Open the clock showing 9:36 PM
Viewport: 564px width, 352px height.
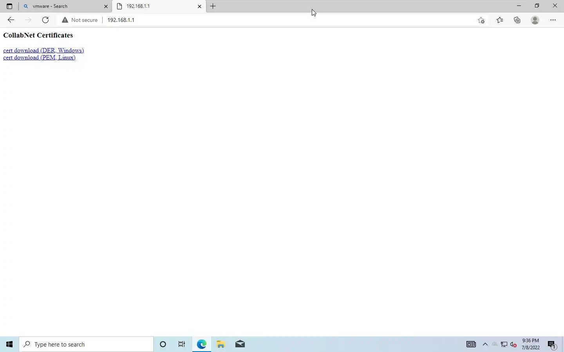point(531,344)
